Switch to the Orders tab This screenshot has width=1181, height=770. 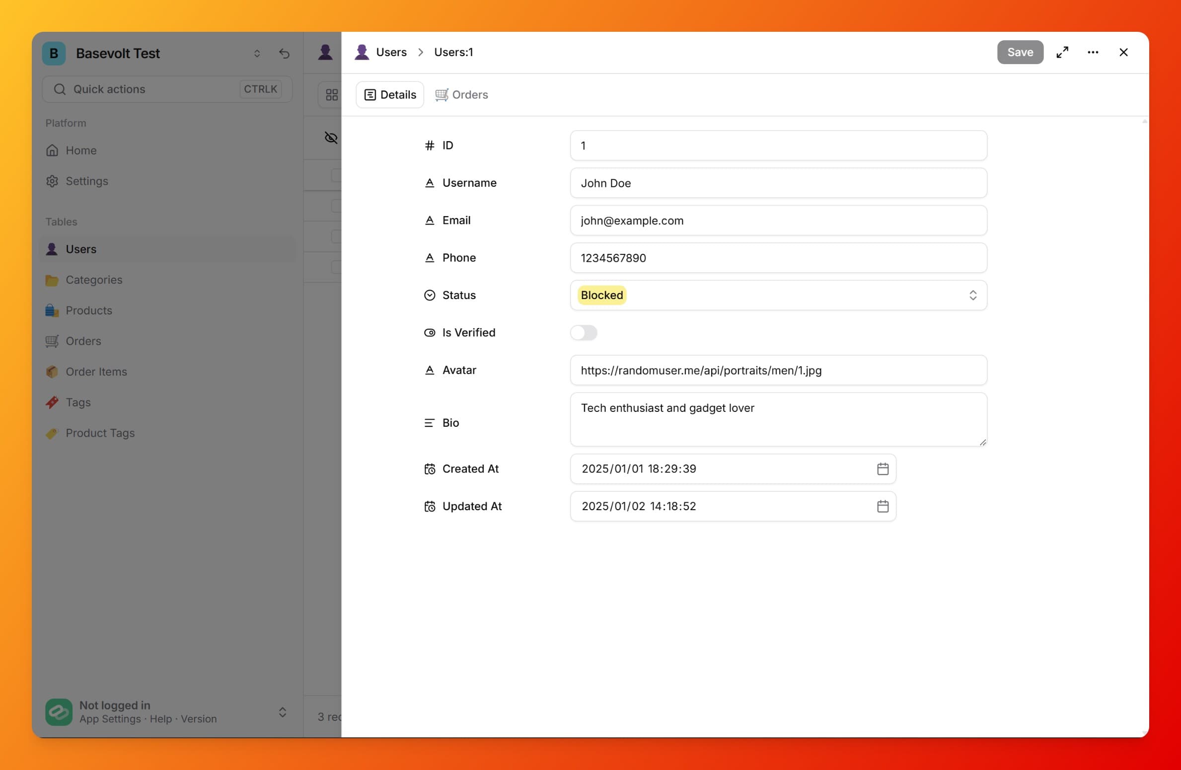tap(461, 94)
